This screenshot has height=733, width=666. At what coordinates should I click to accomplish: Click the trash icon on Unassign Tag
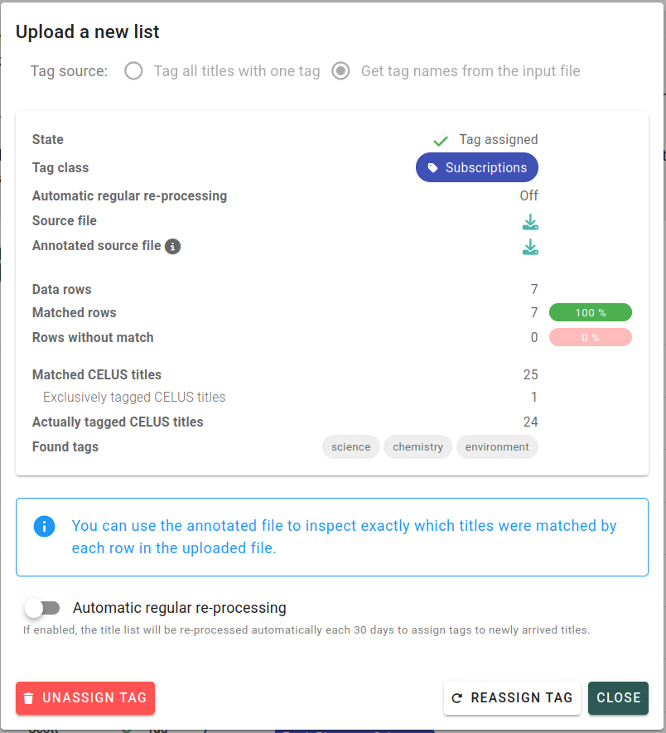(x=29, y=698)
